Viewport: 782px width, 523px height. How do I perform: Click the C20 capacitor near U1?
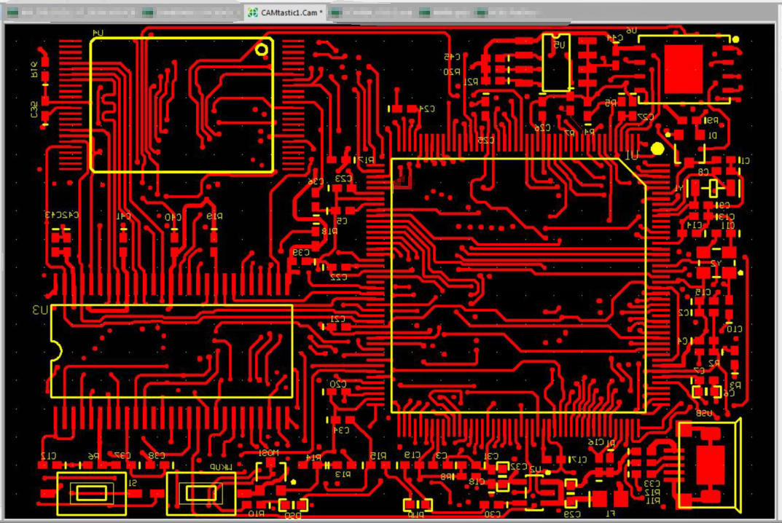pyautogui.click(x=337, y=392)
